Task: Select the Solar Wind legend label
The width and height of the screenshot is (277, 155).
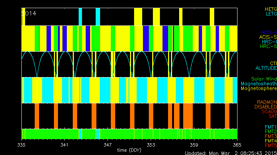Action: [264, 79]
